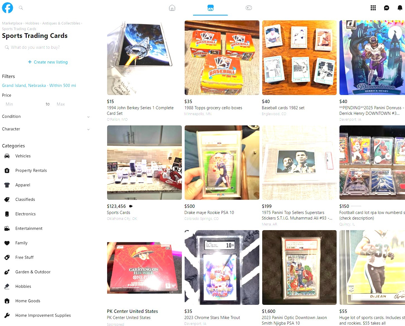405x326 pixels.
Task: Open the Facebook logo home link
Action: coord(8,8)
